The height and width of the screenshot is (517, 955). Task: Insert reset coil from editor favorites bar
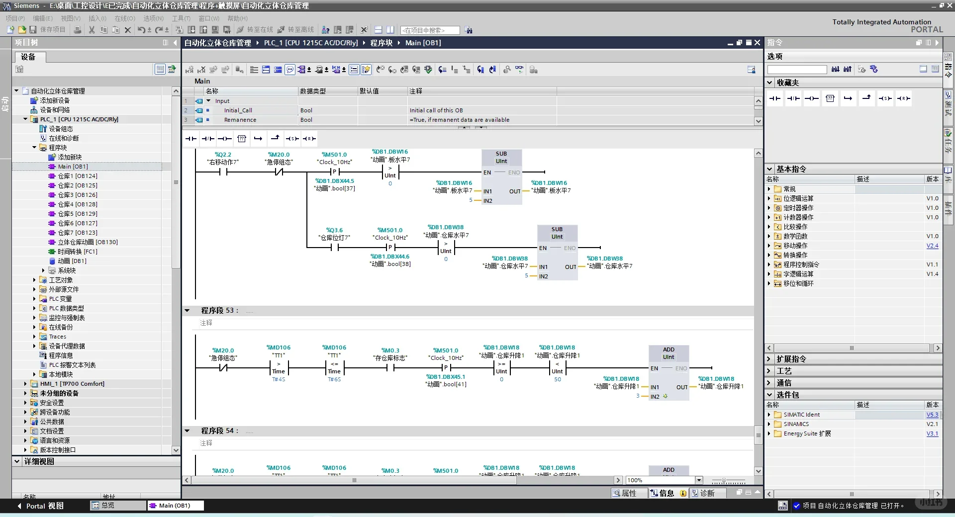click(309, 139)
